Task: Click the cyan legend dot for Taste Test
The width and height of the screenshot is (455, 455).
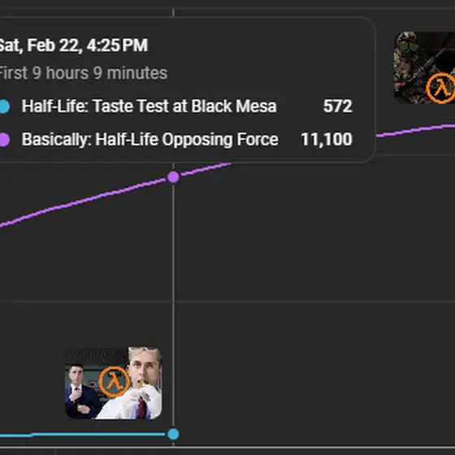Action: (x=4, y=106)
